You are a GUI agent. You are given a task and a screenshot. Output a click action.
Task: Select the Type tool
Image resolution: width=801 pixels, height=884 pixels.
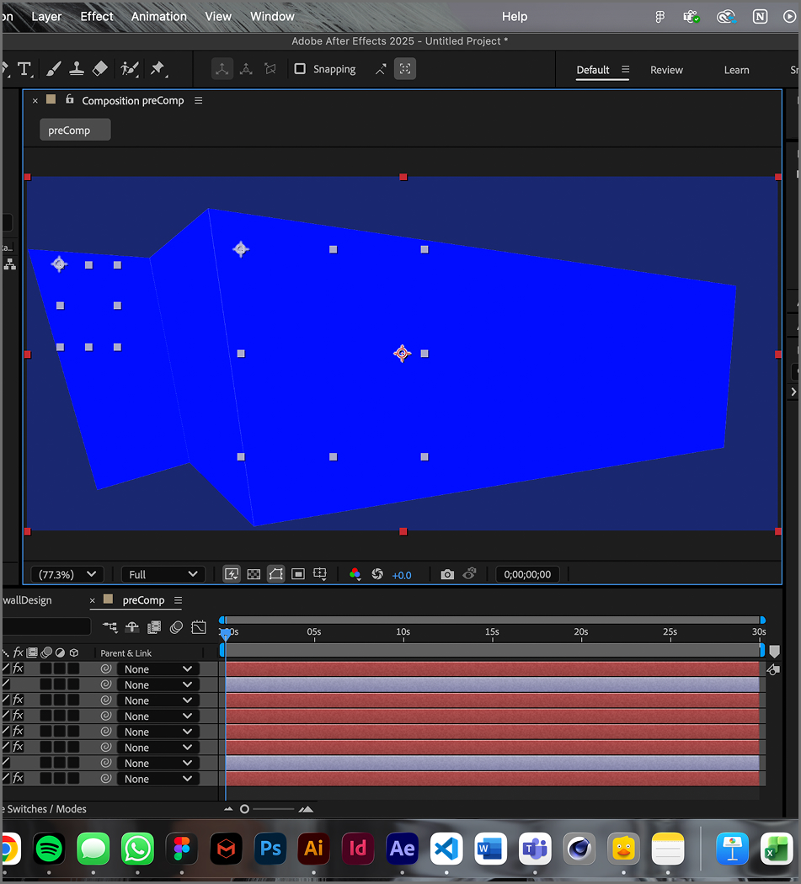[x=24, y=68]
